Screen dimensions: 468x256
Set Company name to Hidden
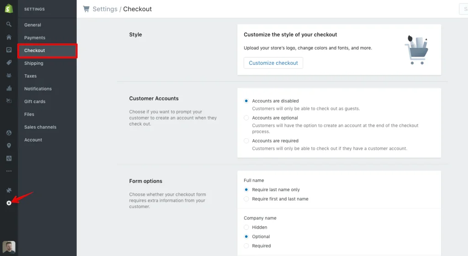pyautogui.click(x=247, y=227)
